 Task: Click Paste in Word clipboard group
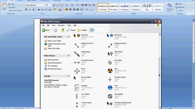[4, 7]
